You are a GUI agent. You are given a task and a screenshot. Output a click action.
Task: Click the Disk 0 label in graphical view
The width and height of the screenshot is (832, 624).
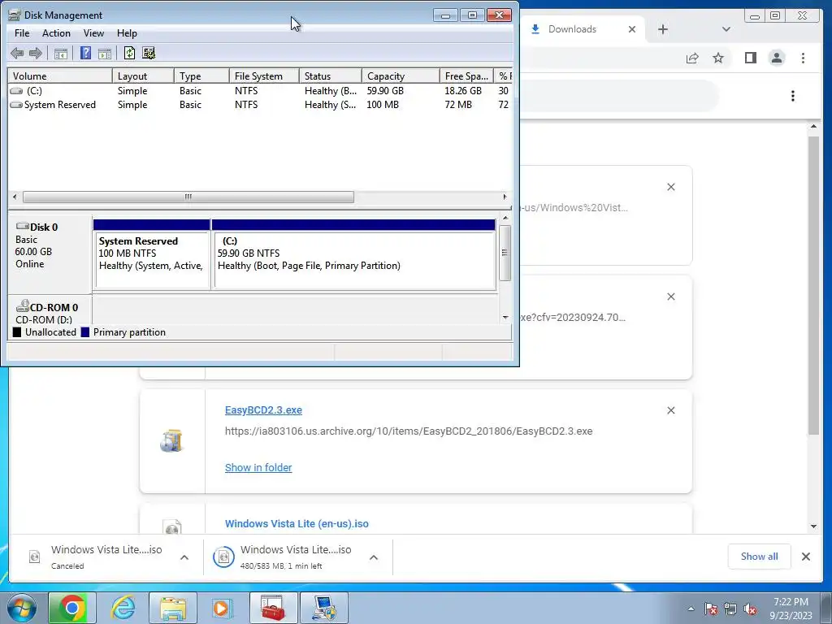(44, 227)
